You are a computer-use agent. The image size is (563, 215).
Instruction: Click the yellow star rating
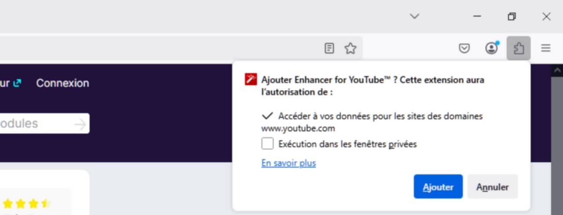[x=26, y=204]
